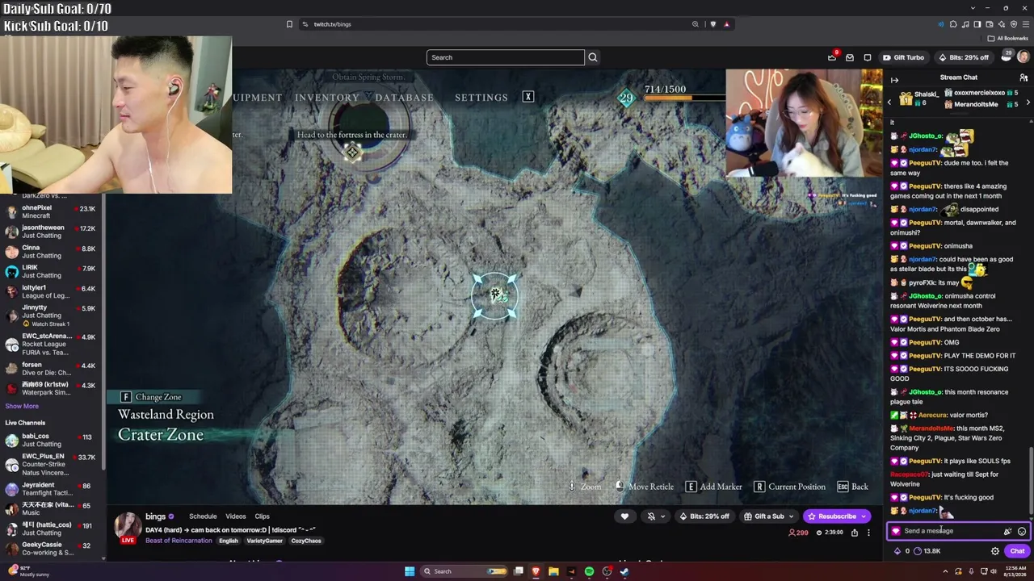The image size is (1034, 581).
Task: Toggle the browser sidebar panel
Action: (977, 24)
